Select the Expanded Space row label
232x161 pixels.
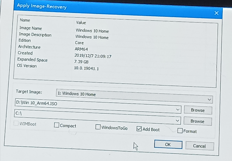[33, 60]
